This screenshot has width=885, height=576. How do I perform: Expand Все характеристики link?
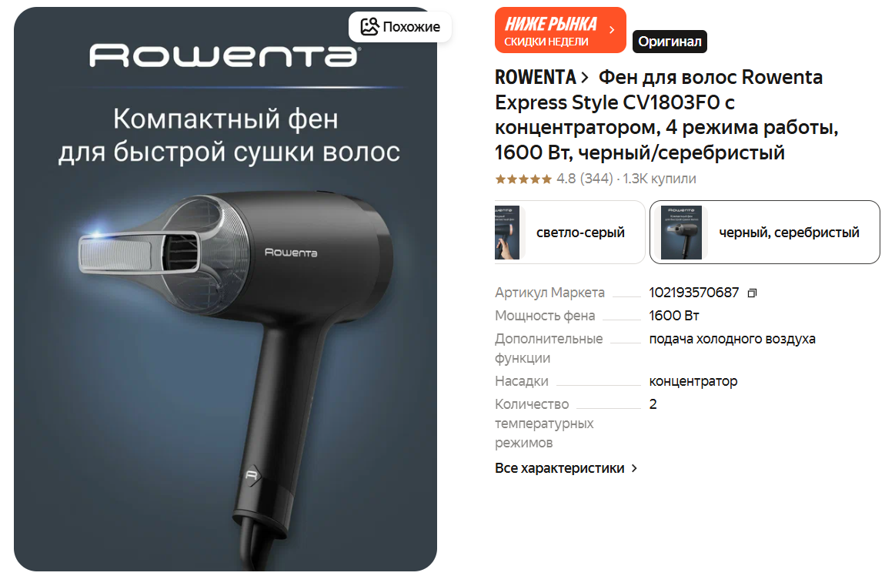(559, 468)
